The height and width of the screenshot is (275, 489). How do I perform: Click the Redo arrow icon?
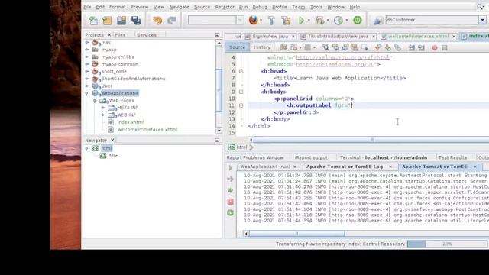[x=171, y=21]
